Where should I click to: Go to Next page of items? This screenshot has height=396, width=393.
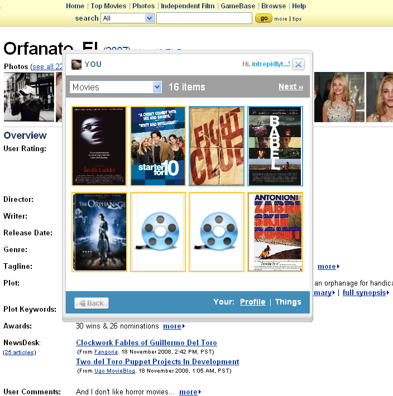coord(291,86)
